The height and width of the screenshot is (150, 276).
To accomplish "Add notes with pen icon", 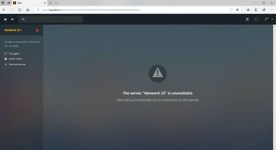I will click(x=256, y=10).
